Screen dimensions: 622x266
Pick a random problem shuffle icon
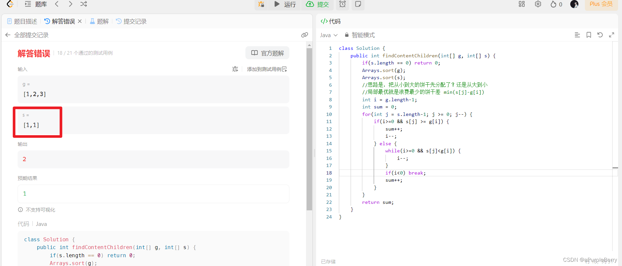pyautogui.click(x=84, y=4)
